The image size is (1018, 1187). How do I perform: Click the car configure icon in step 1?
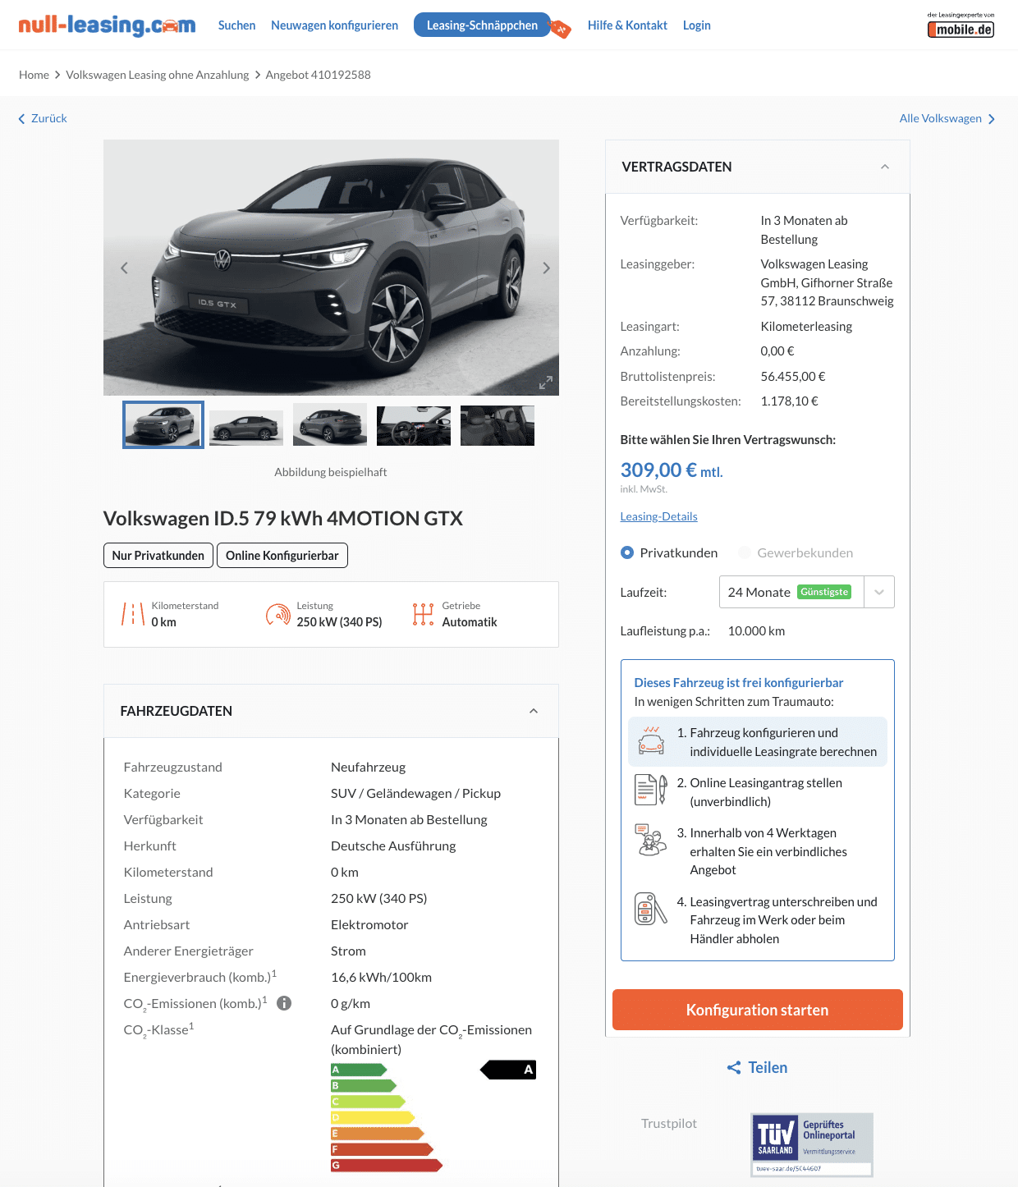tap(651, 740)
